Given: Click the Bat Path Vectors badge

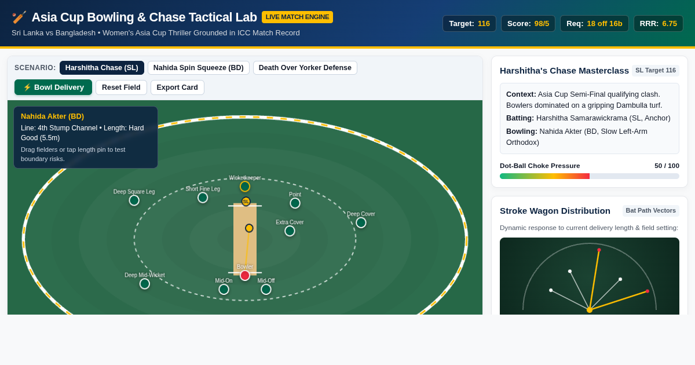Looking at the screenshot, I should click(651, 211).
